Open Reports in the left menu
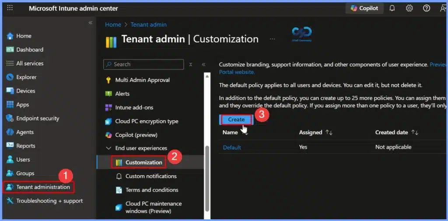The height and width of the screenshot is (221, 448). [x=26, y=146]
